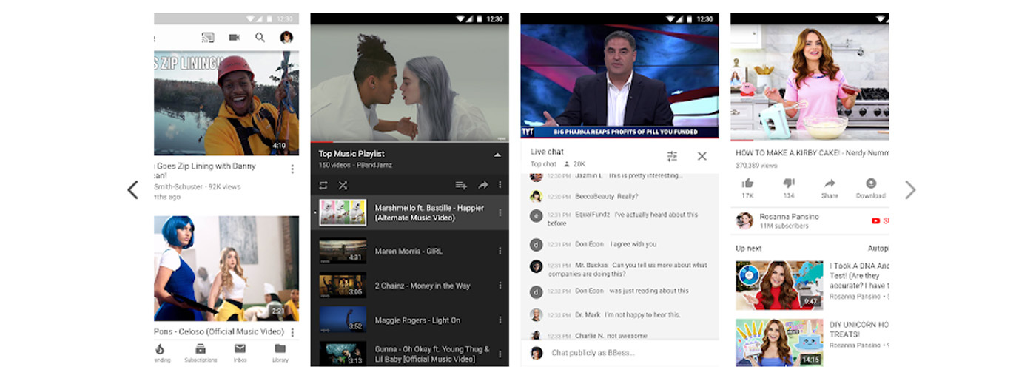Tap the camera record video icon
This screenshot has height=381, width=1036.
click(x=234, y=37)
